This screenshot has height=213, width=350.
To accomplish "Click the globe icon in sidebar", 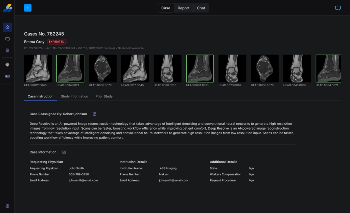I will point(8,65).
